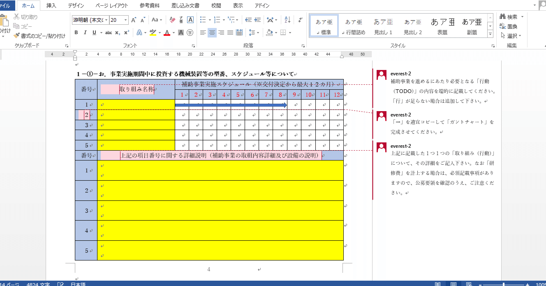Open the Add-ins (アドイン) tab
This screenshot has height=286, width=546.
[262, 6]
